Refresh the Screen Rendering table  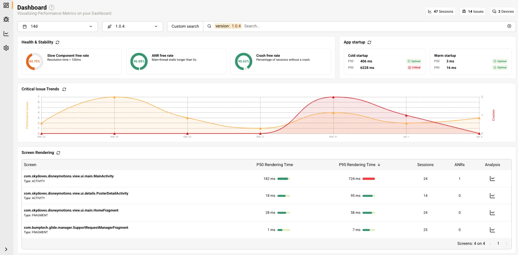point(58,153)
